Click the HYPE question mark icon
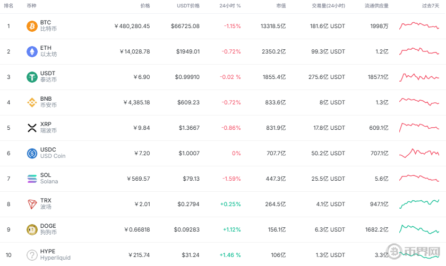The image size is (446, 266). click(32, 255)
